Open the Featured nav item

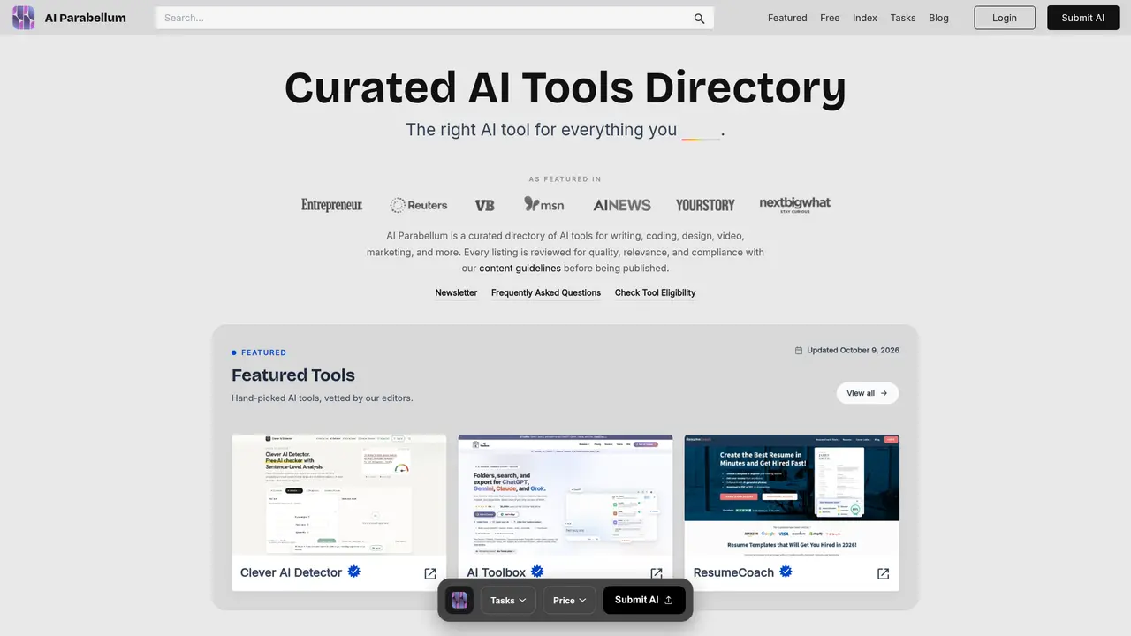[787, 18]
